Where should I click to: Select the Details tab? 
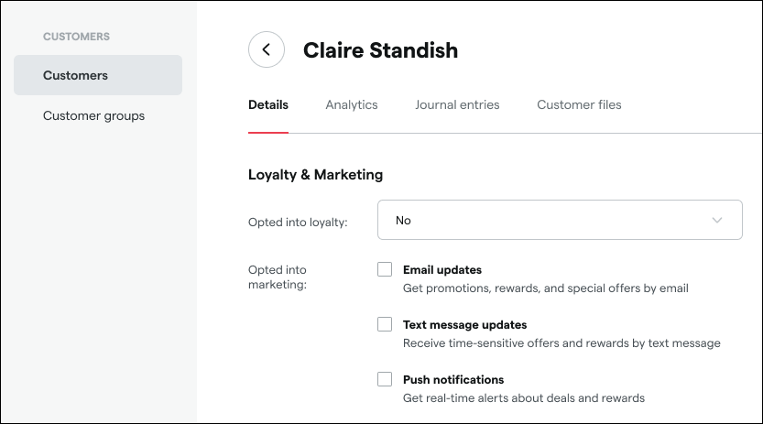[x=268, y=105]
